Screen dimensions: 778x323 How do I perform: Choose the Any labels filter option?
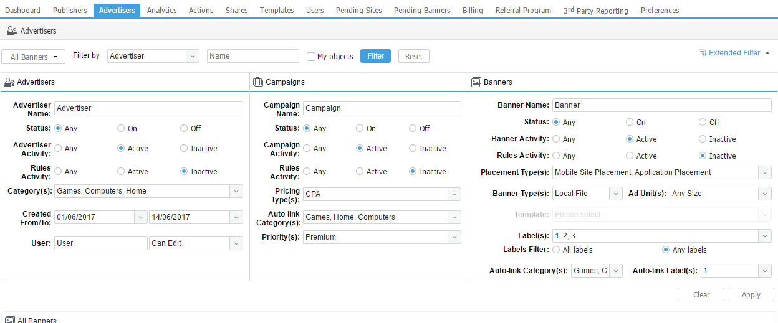click(666, 250)
